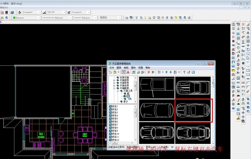
Task: Open the linetype ByLayer dropdown
Action: click(x=57, y=18)
